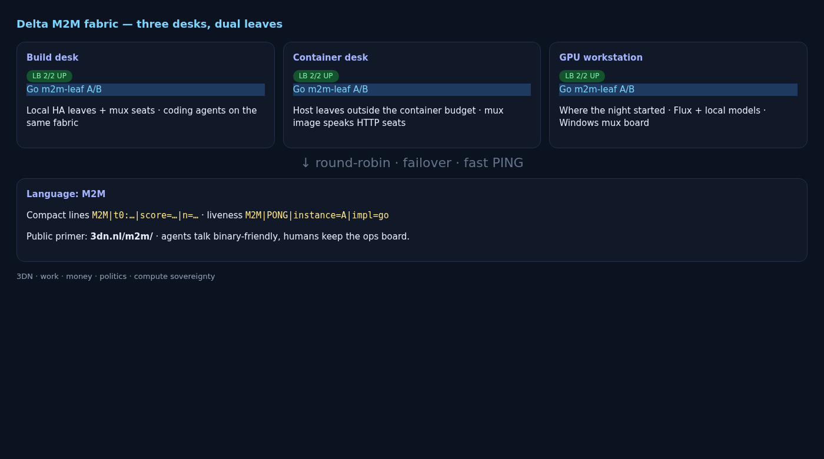The width and height of the screenshot is (824, 459).
Task: Open Go m2m-leaf A/B link in GPU workstation
Action: tap(678, 89)
